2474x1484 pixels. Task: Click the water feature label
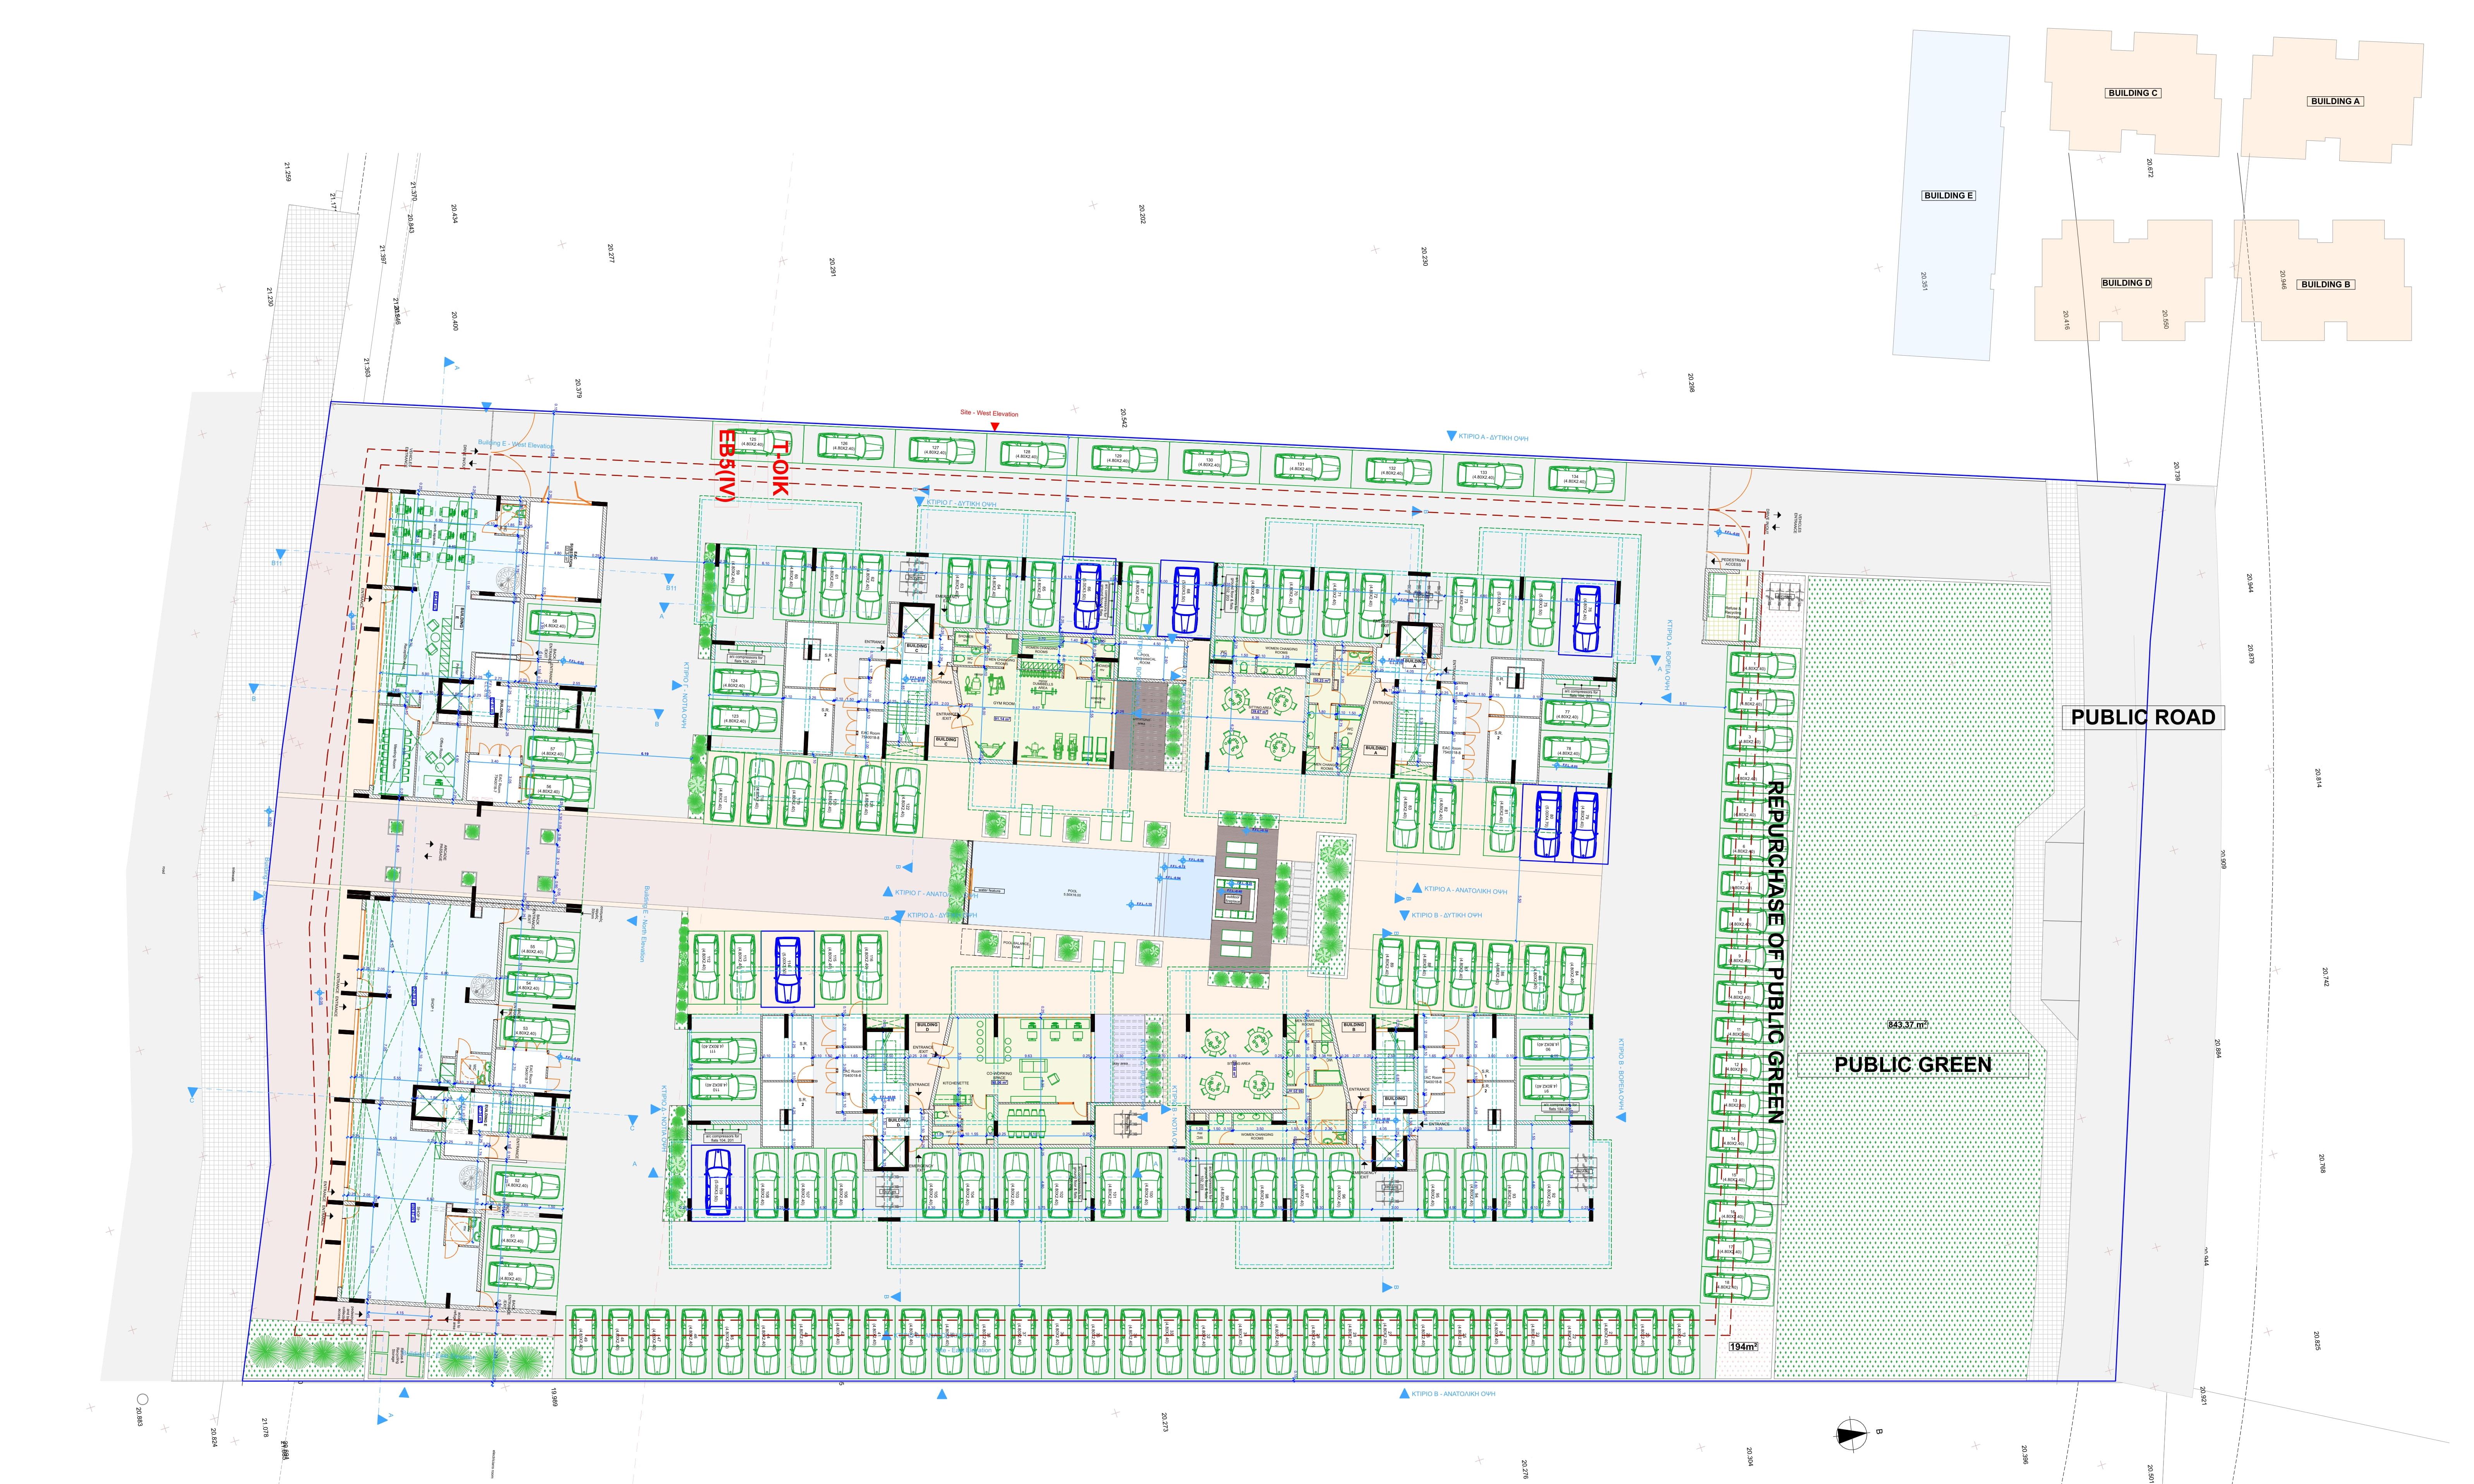click(x=989, y=891)
